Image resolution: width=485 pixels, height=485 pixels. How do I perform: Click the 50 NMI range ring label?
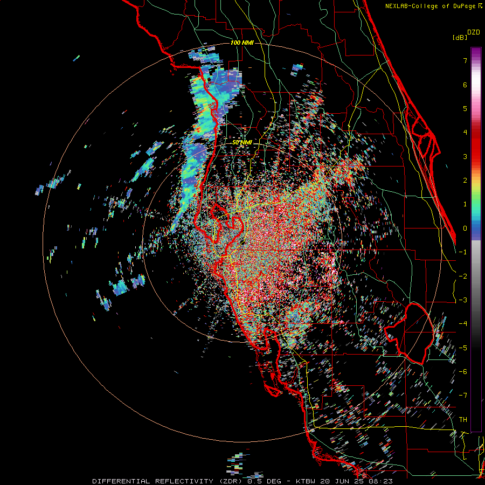click(242, 143)
